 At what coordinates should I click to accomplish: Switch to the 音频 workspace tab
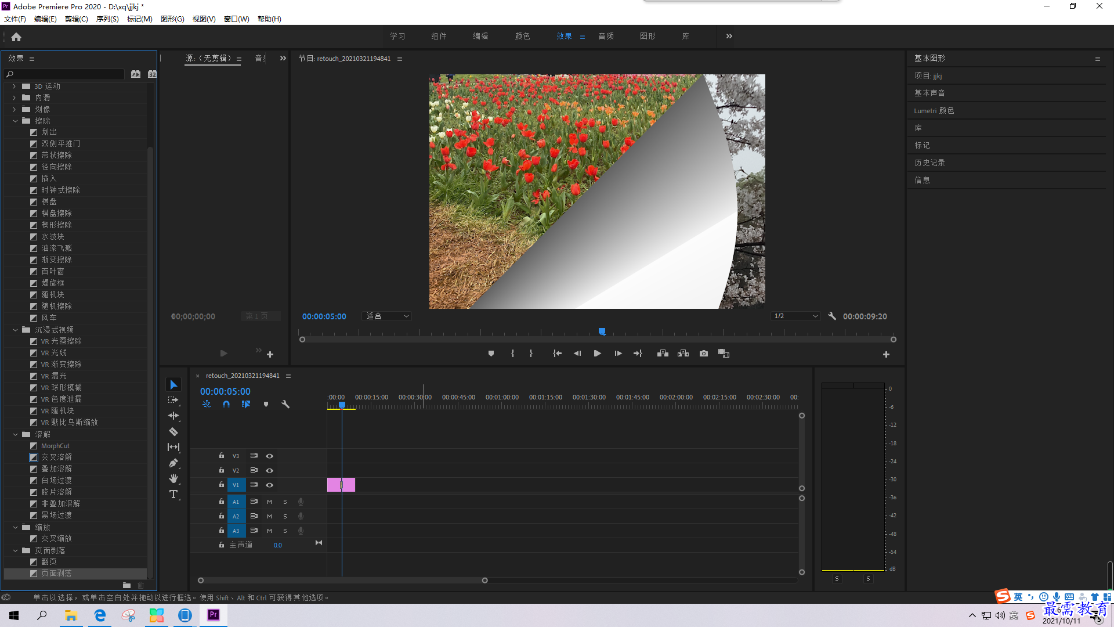tap(606, 36)
